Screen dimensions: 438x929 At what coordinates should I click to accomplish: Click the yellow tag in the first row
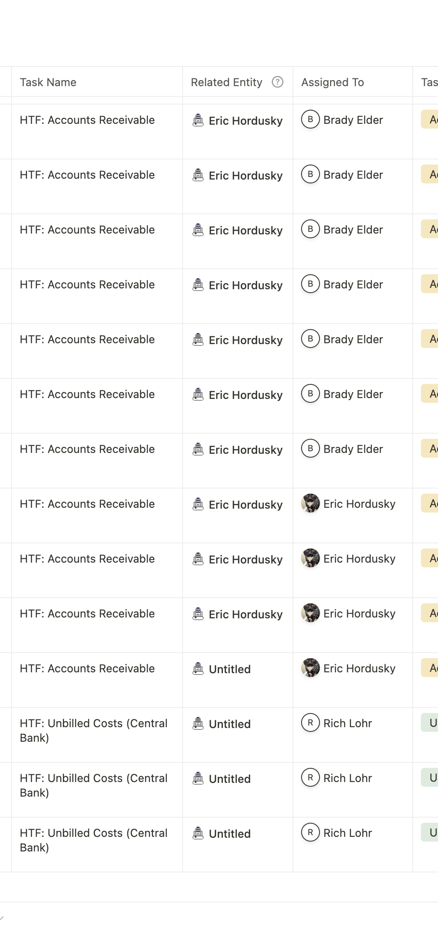tap(429, 120)
